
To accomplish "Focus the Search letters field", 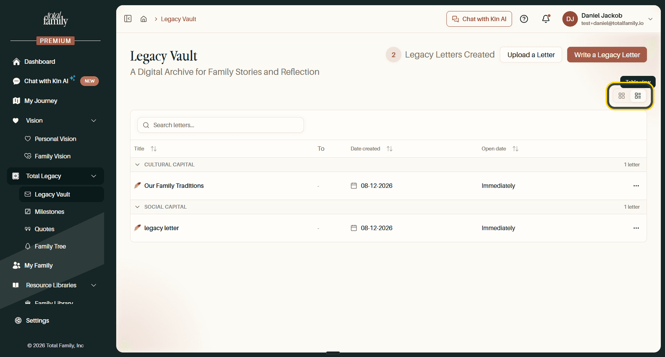I will (221, 125).
